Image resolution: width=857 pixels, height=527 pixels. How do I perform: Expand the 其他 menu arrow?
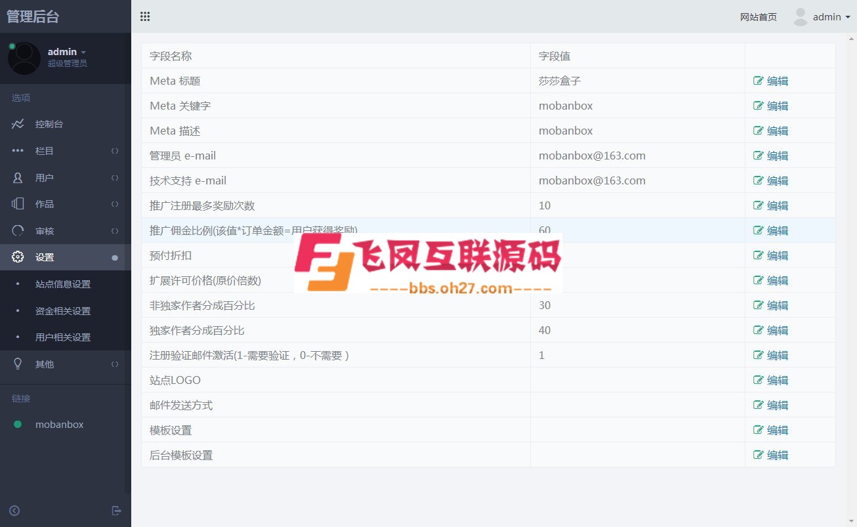point(115,364)
